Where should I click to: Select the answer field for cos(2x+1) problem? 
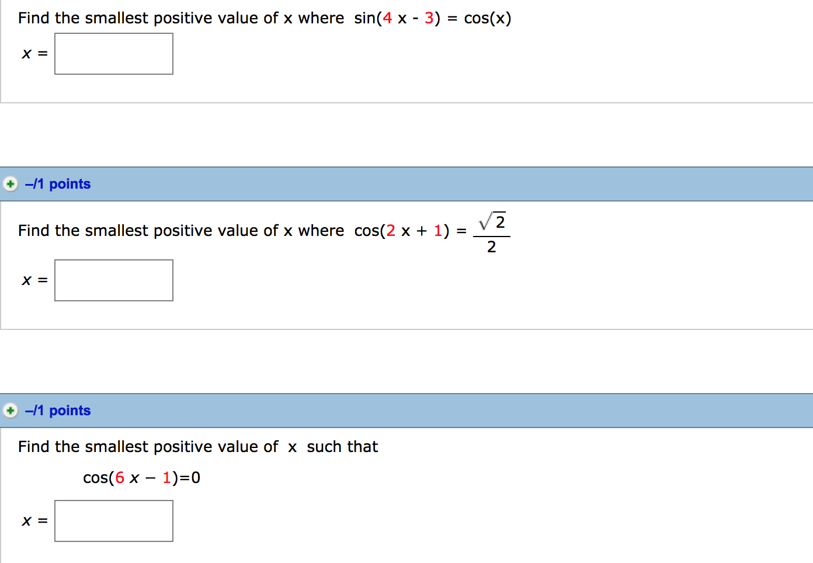[x=113, y=280]
